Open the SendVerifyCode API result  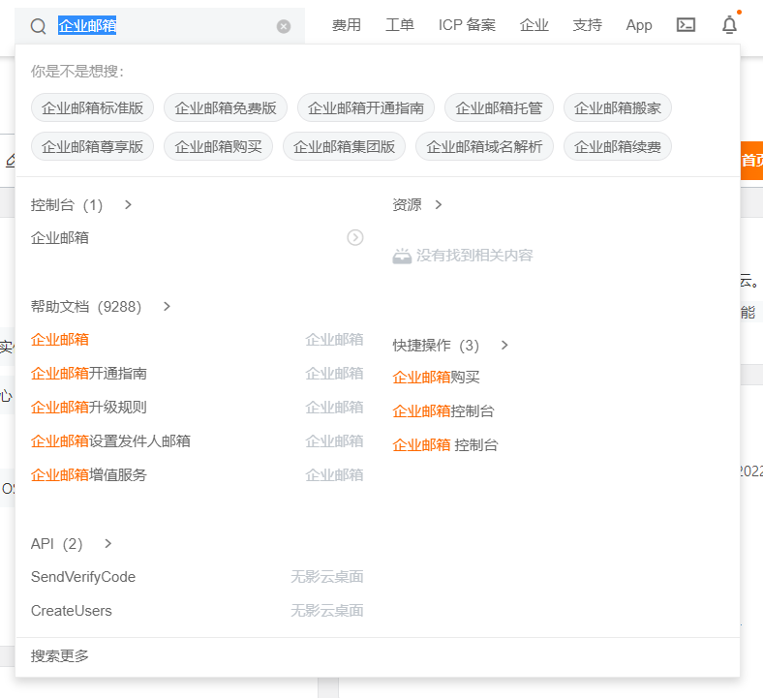(x=83, y=577)
